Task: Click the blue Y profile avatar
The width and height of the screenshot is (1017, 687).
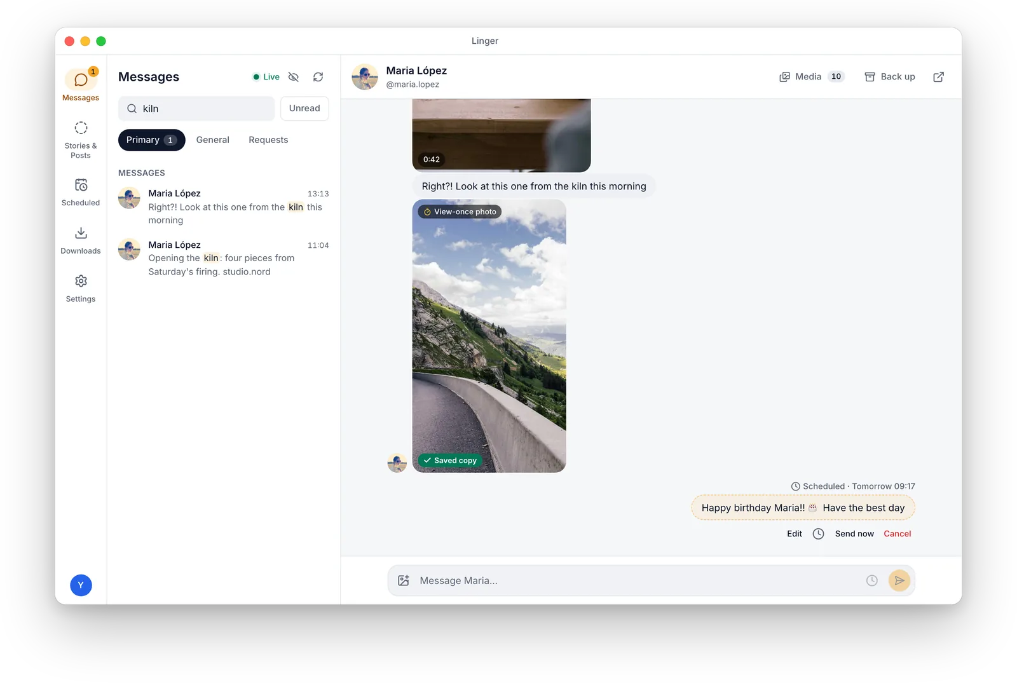Action: coord(81,585)
